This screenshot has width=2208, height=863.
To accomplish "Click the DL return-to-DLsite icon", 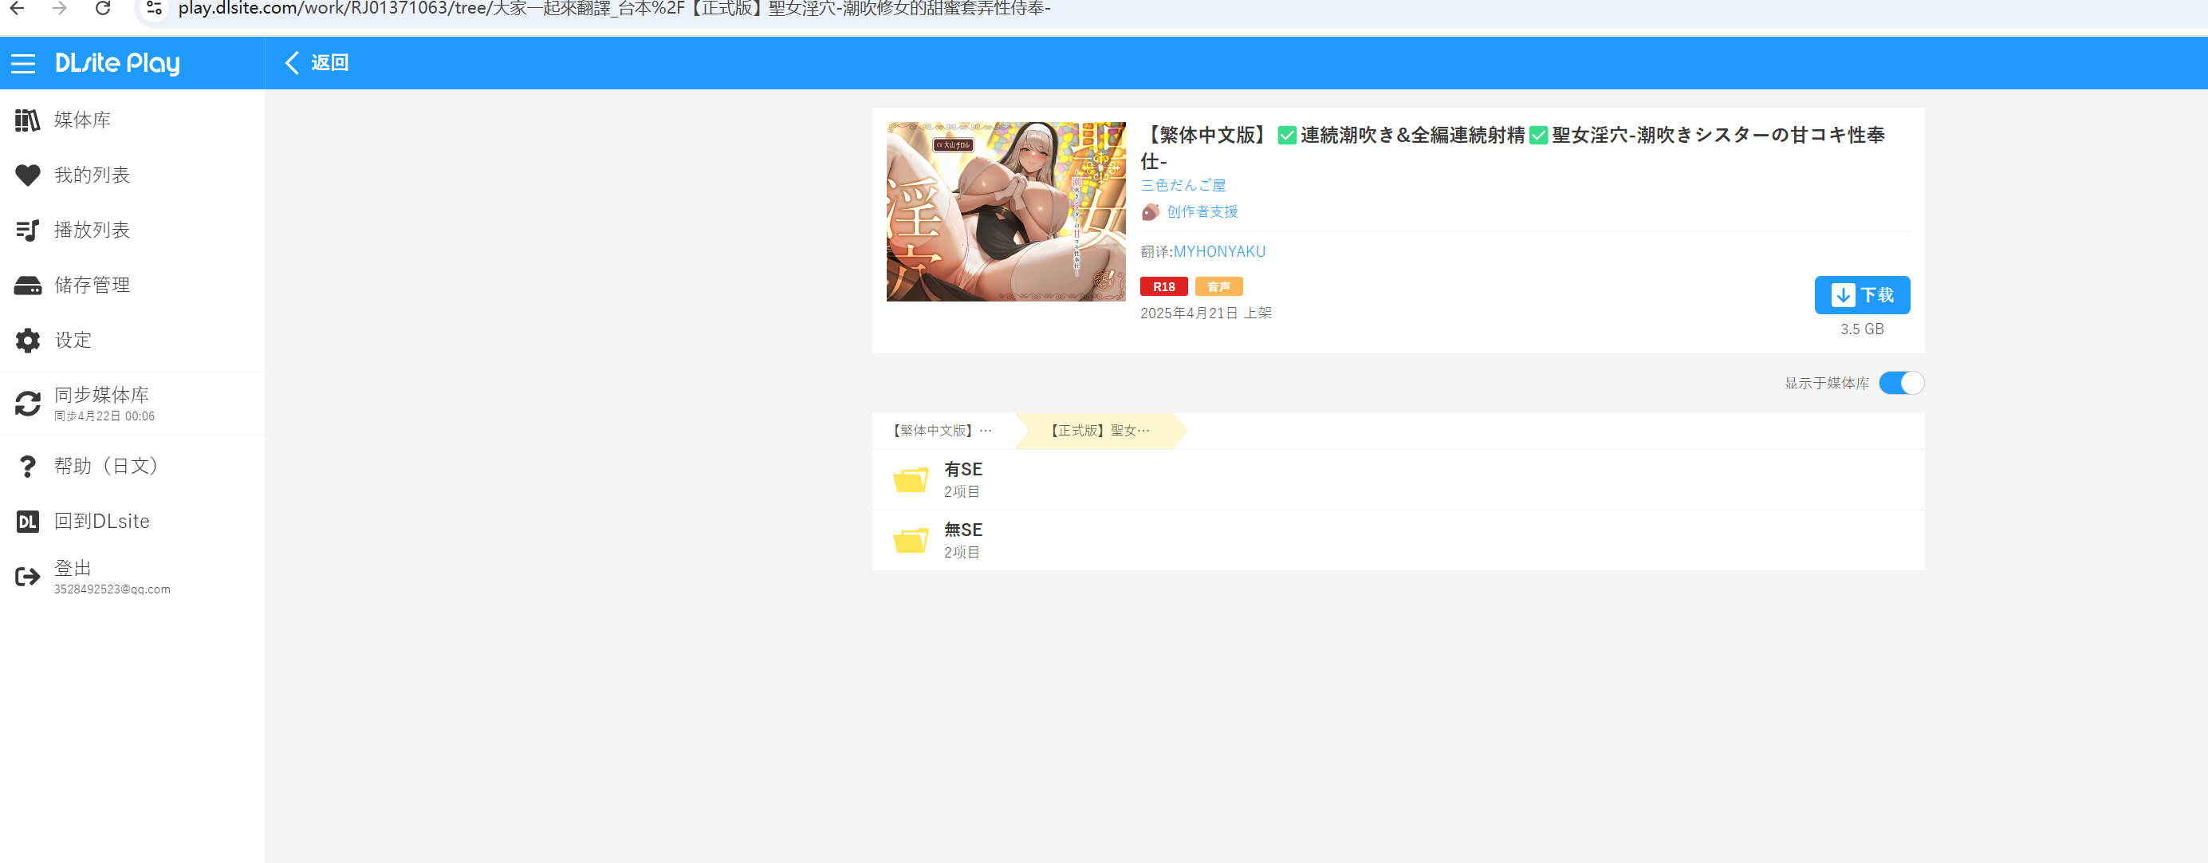I will 27,521.
